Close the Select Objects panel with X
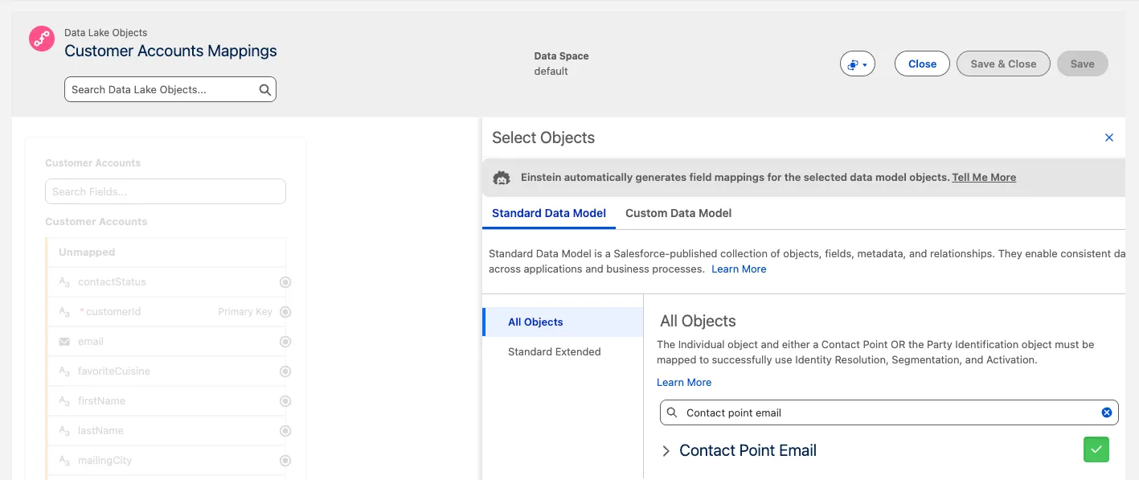The width and height of the screenshot is (1139, 480). click(1108, 137)
